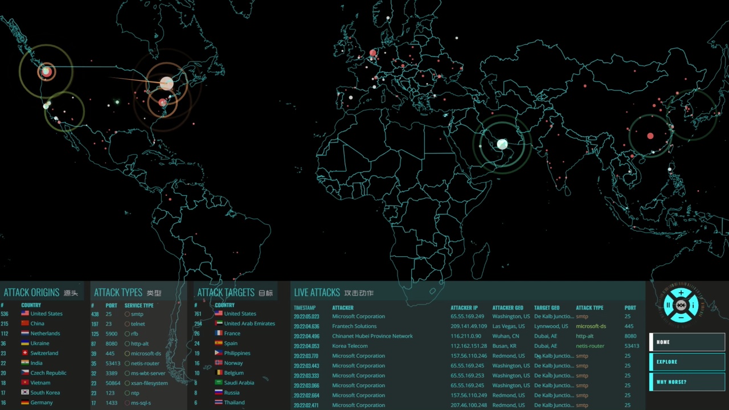Open the Explore menu item
729x410 pixels.
click(687, 362)
